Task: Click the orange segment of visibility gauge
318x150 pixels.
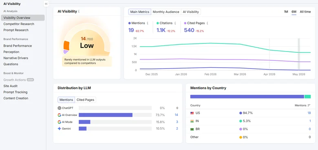Action: click(x=66, y=45)
